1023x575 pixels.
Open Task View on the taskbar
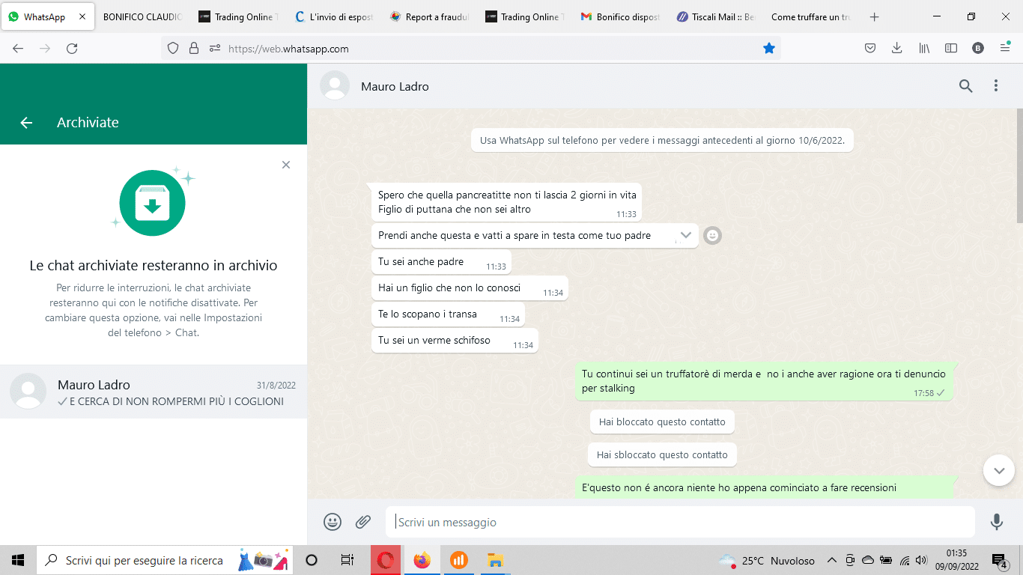point(347,560)
